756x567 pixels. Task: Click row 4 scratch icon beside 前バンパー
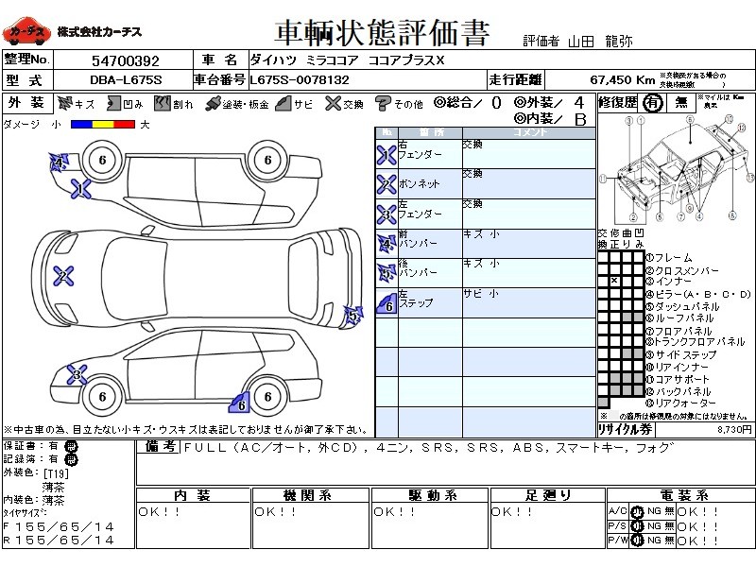tap(387, 244)
